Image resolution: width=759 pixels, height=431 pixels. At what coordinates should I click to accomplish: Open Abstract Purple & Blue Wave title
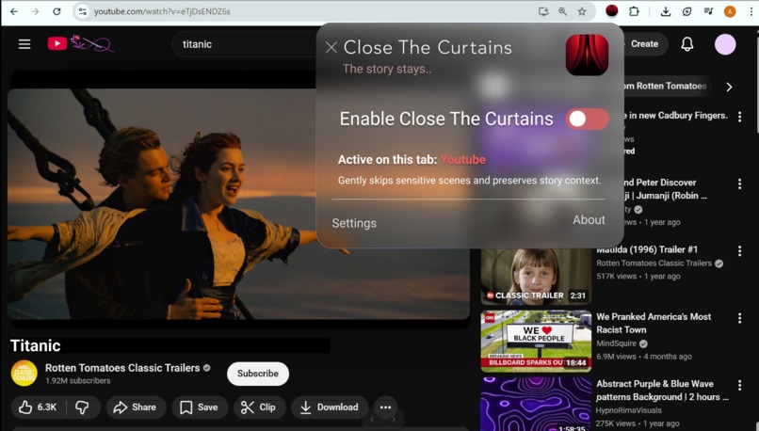tap(662, 391)
